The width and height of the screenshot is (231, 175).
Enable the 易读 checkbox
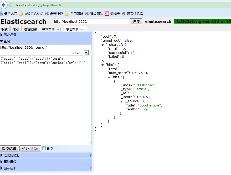(44, 148)
